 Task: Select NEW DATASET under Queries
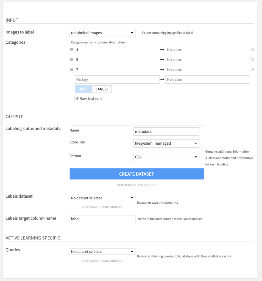pyautogui.click(x=91, y=261)
